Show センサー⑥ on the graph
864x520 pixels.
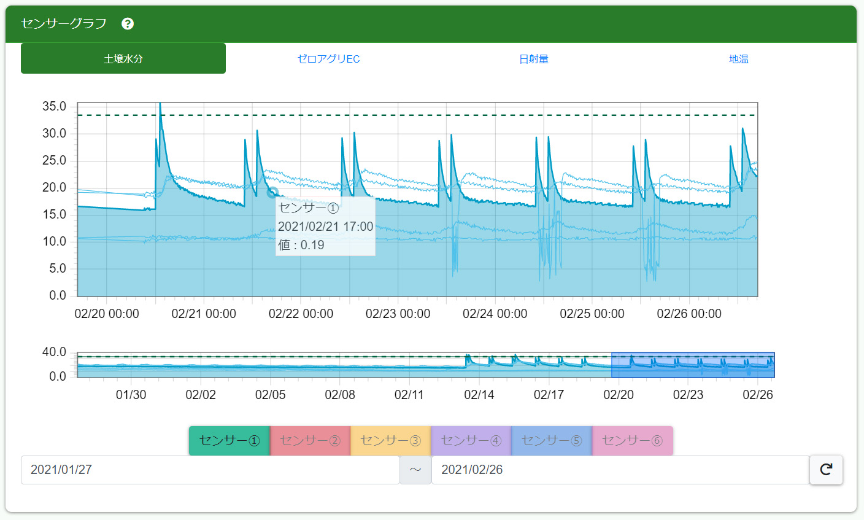click(632, 441)
